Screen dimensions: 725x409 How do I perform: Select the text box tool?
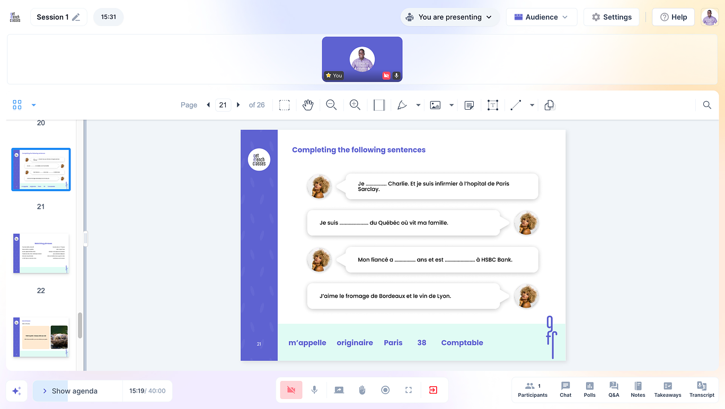click(493, 105)
